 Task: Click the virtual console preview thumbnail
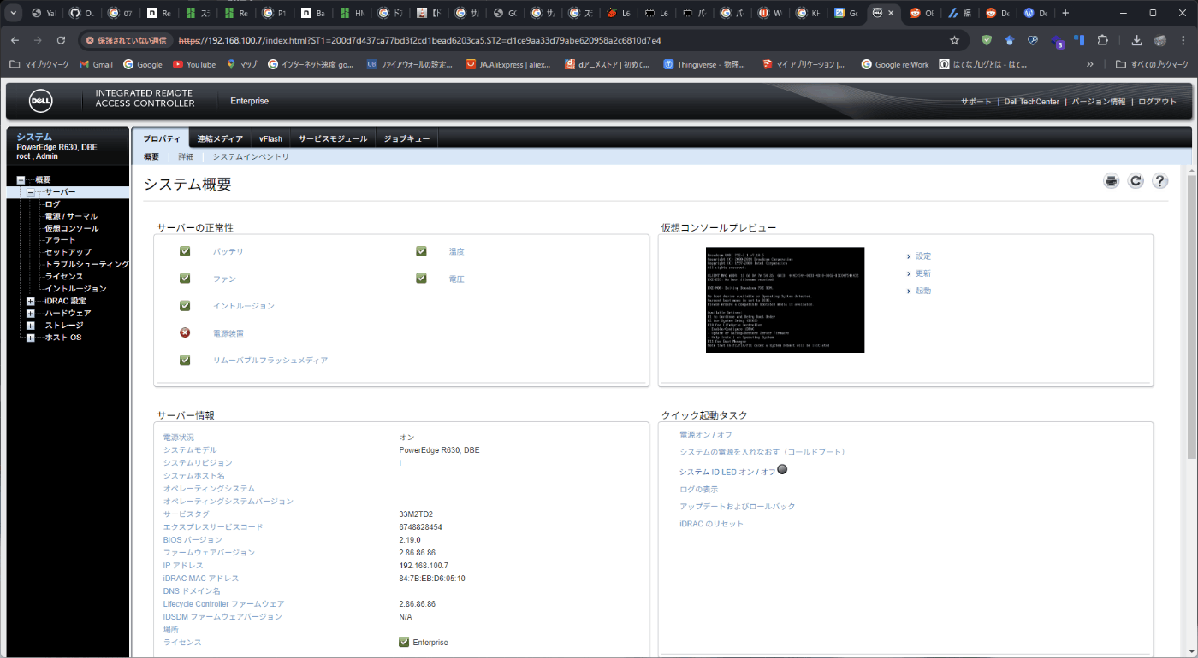coord(785,300)
